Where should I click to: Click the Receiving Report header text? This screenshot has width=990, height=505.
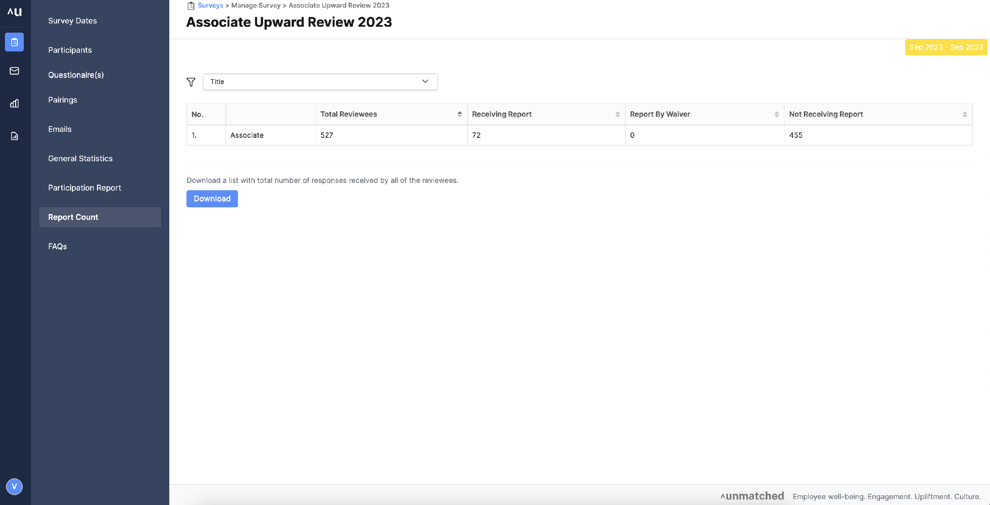point(502,114)
